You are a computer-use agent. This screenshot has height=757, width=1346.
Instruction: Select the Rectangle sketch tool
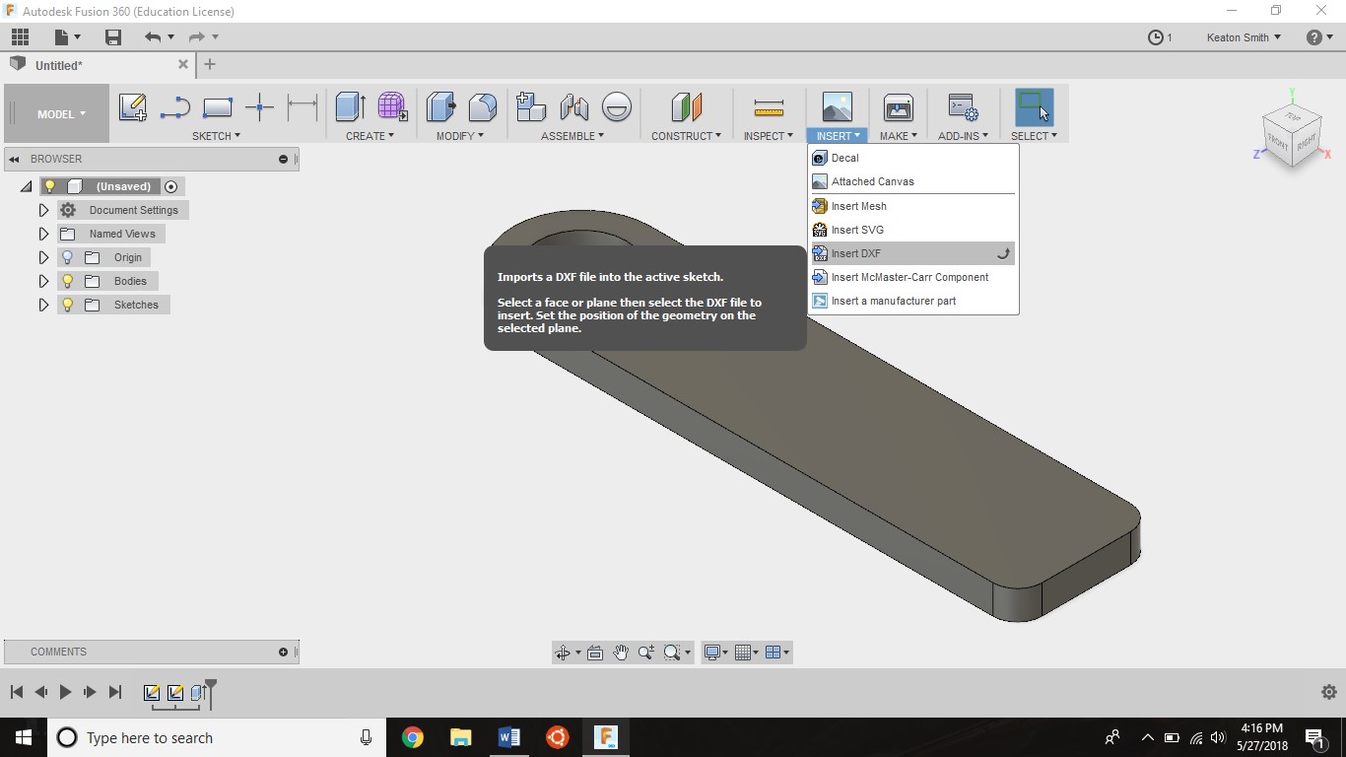coord(217,106)
